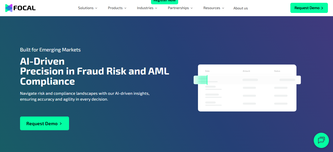This screenshot has height=152, width=333.
Task: Click the Status column header in the table preview
Action: click(277, 71)
